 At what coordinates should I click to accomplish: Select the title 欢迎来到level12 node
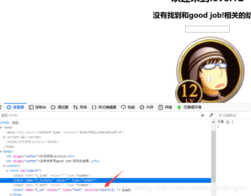point(32,142)
